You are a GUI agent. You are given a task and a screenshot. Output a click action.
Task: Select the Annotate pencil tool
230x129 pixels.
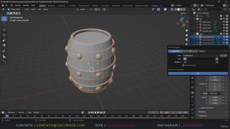click(4, 51)
